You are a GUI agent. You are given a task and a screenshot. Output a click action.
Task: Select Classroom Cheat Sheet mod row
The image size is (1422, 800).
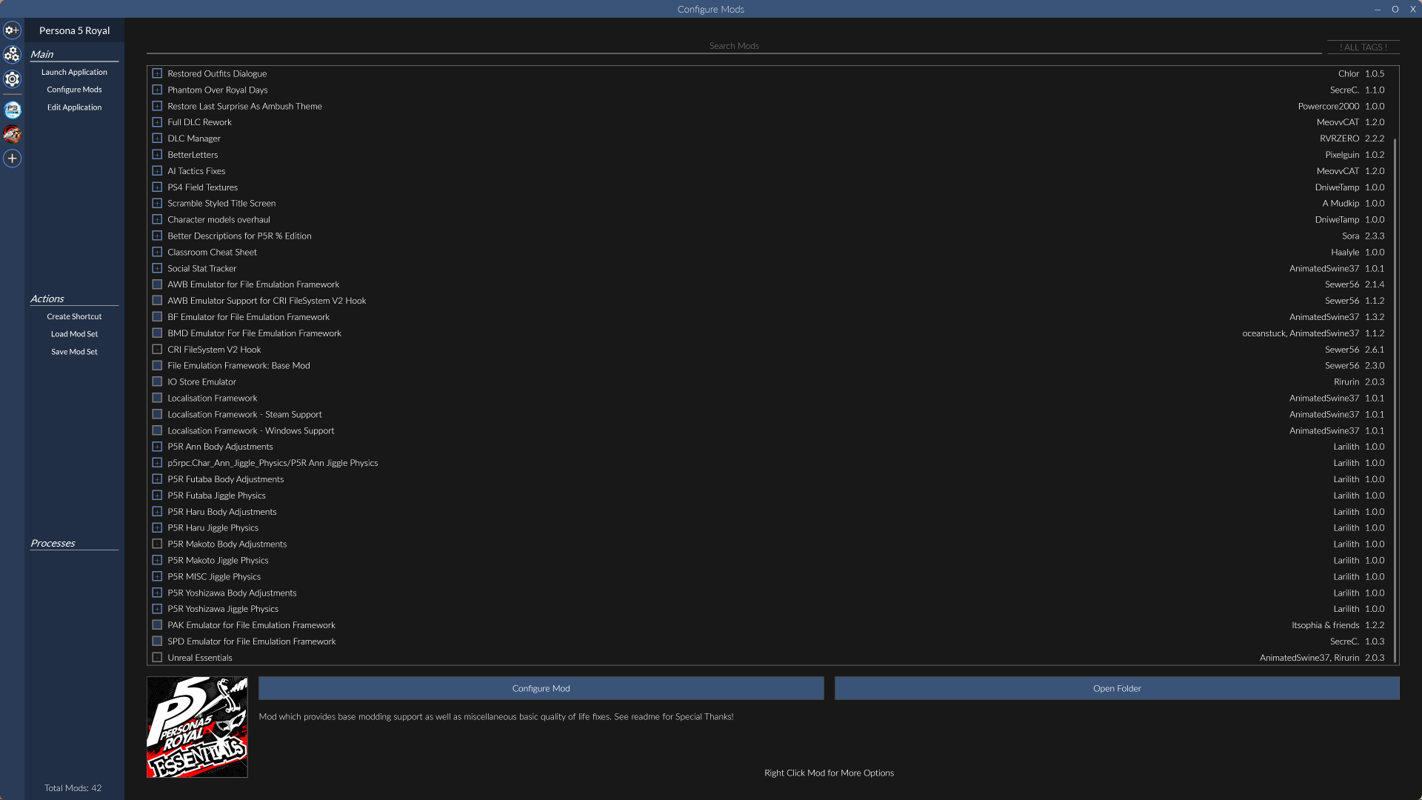click(x=770, y=253)
